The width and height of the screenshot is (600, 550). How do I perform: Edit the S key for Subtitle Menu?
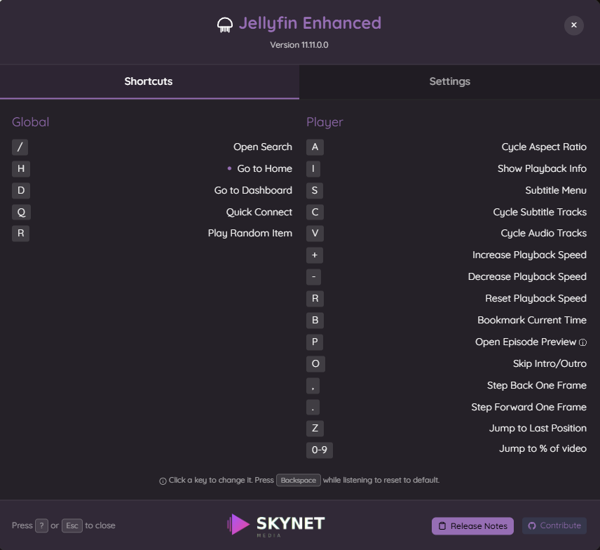(x=315, y=190)
